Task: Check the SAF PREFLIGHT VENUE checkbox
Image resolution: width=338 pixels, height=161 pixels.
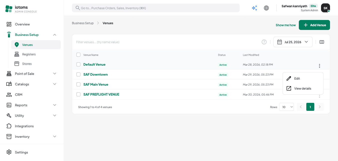Action: pyautogui.click(x=78, y=94)
